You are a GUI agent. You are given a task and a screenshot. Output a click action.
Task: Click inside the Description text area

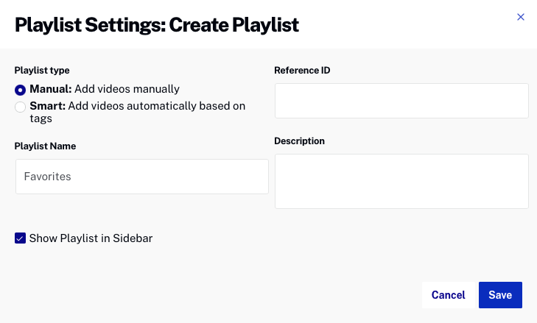click(x=401, y=181)
